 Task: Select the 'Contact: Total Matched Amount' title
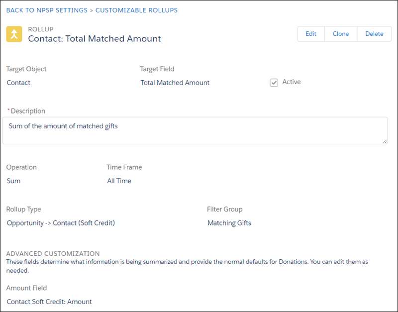[95, 39]
